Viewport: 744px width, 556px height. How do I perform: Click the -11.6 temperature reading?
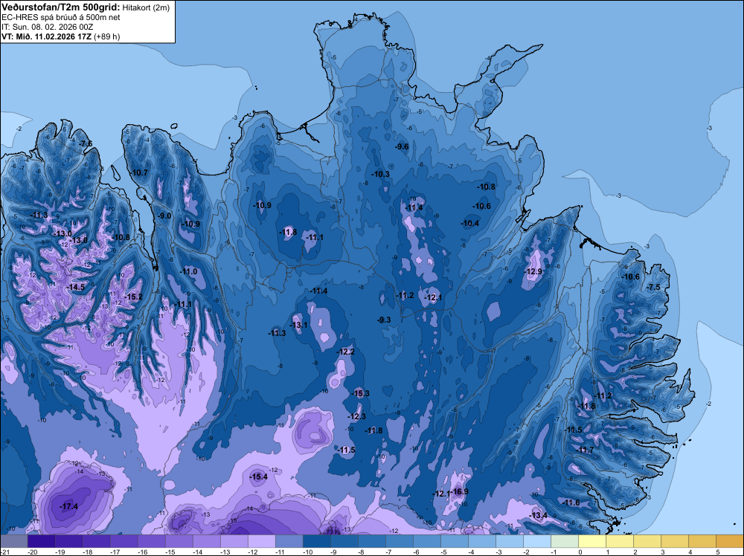tap(571, 502)
